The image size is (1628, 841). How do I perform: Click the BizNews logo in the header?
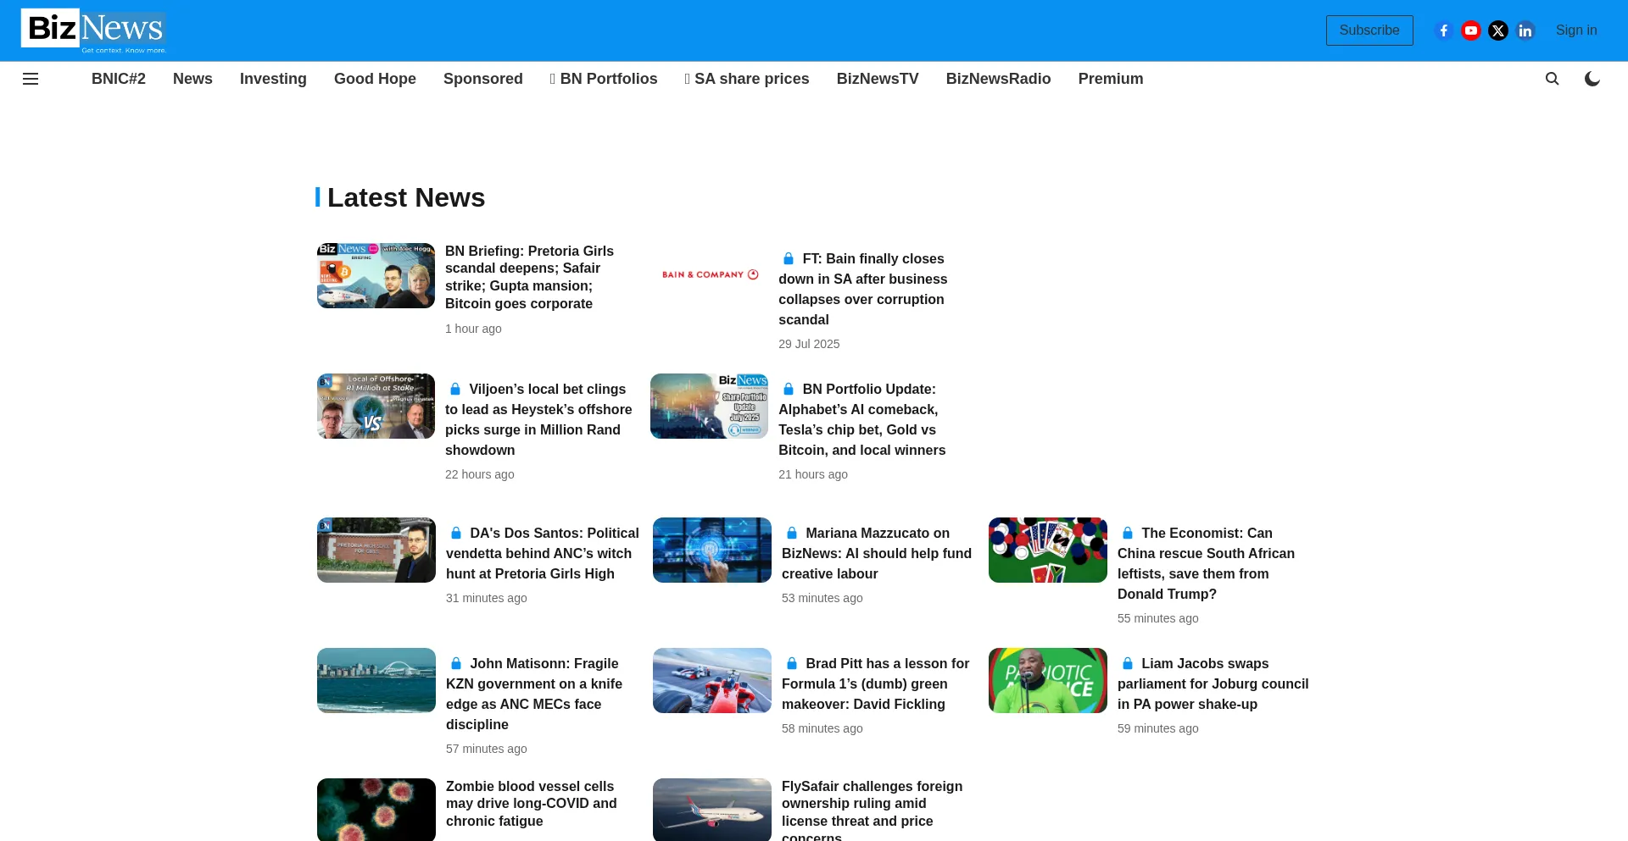pos(93,30)
